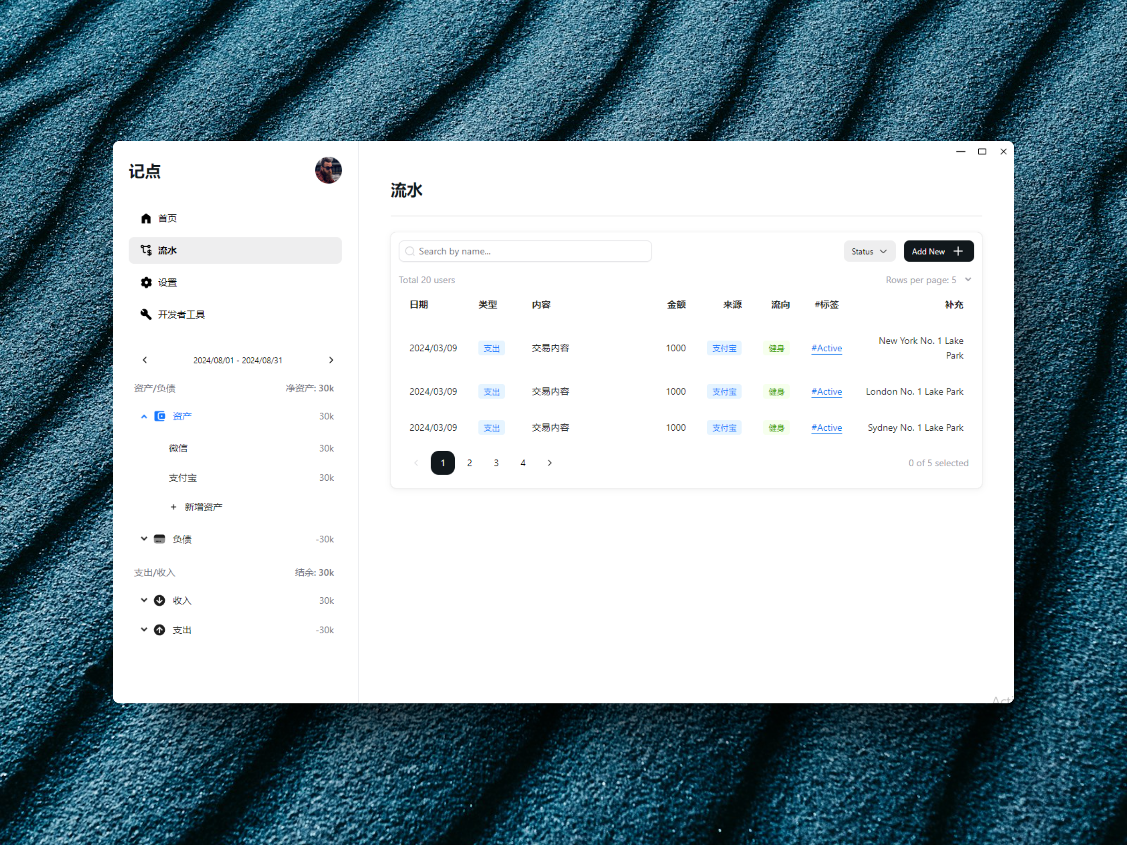Click the flow icon beside 流水
The height and width of the screenshot is (845, 1127).
[146, 250]
